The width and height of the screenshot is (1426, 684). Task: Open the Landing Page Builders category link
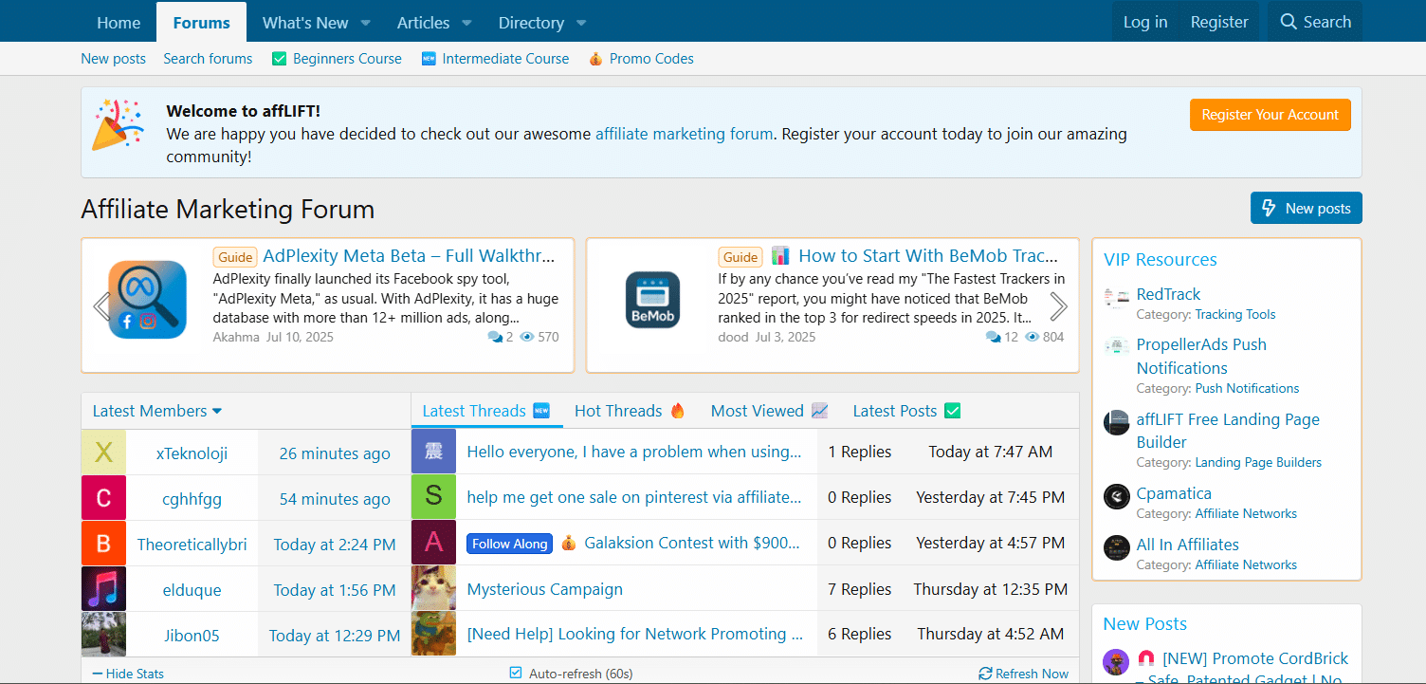(x=1258, y=462)
